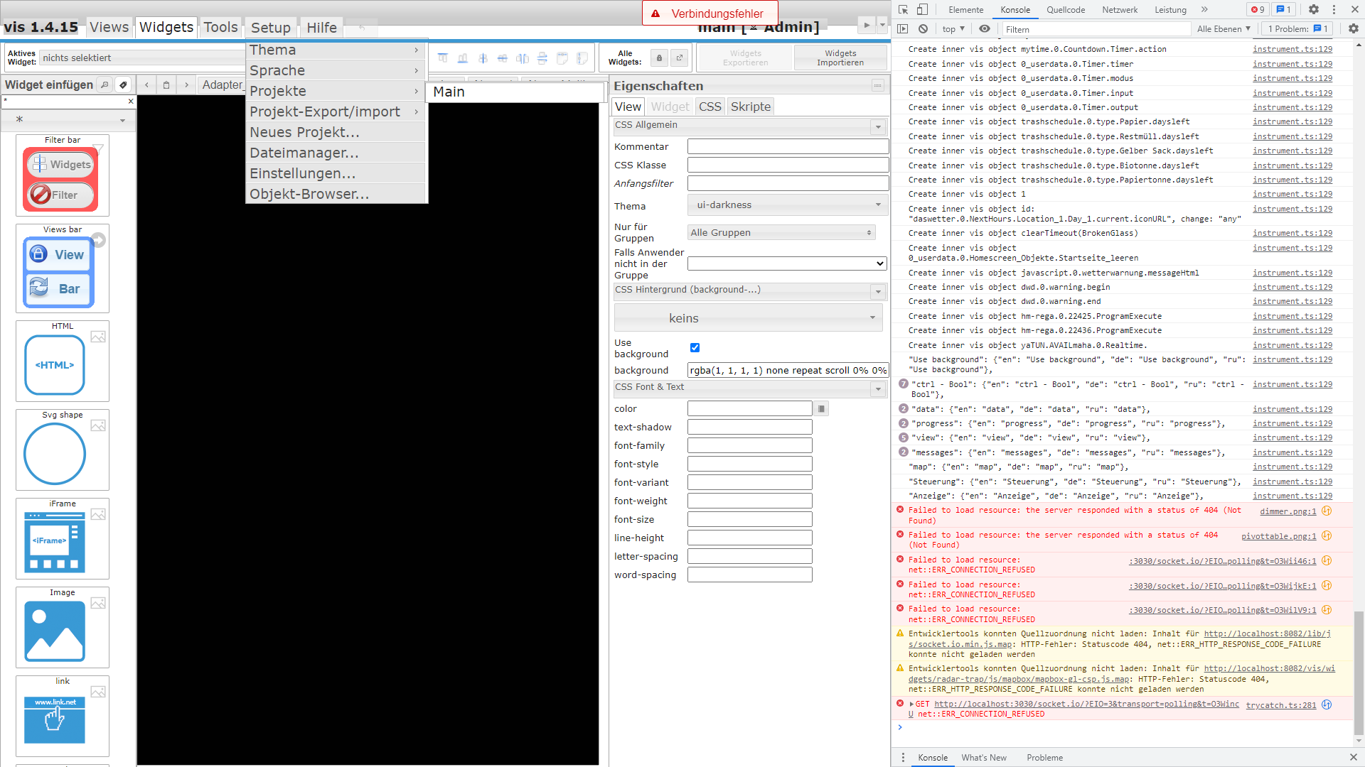Click the inspect element picker icon
The width and height of the screenshot is (1365, 767).
(903, 10)
